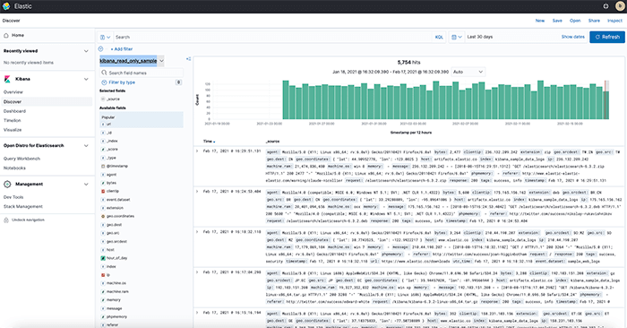Collapse the Management nav section
This screenshot has height=328, width=627.
click(x=86, y=185)
